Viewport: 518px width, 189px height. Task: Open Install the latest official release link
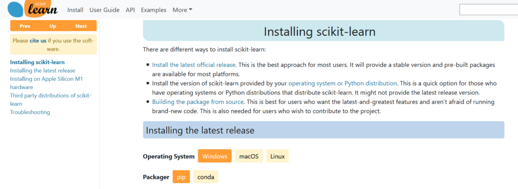pos(194,65)
